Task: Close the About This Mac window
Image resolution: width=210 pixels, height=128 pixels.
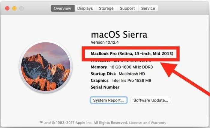Action: [7, 8]
